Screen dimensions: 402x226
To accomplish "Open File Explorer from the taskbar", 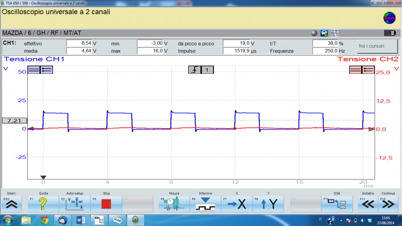I will coord(26,220).
